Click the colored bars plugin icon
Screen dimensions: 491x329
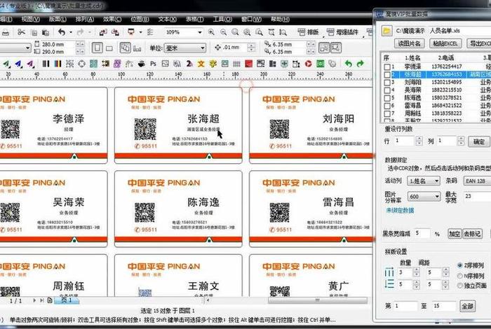pos(58,64)
